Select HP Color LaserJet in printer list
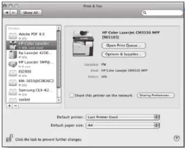185x148 pixels. point(31,45)
